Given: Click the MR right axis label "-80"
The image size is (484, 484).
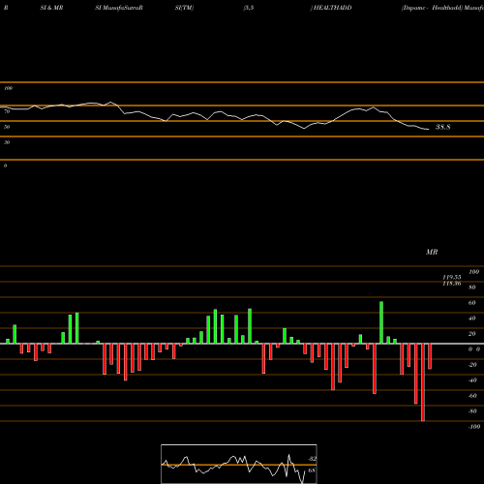Looking at the screenshot, I should pyautogui.click(x=472, y=411).
